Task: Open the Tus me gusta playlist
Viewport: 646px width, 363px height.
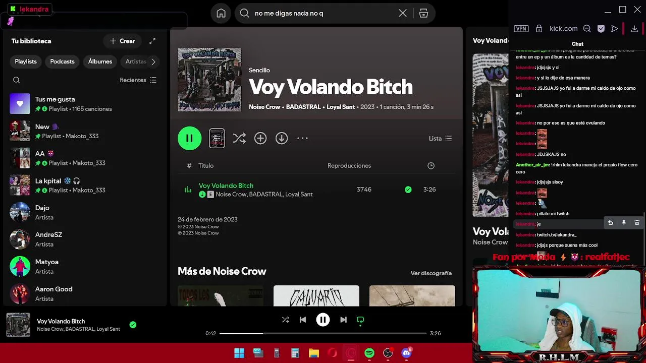Action: (85, 104)
